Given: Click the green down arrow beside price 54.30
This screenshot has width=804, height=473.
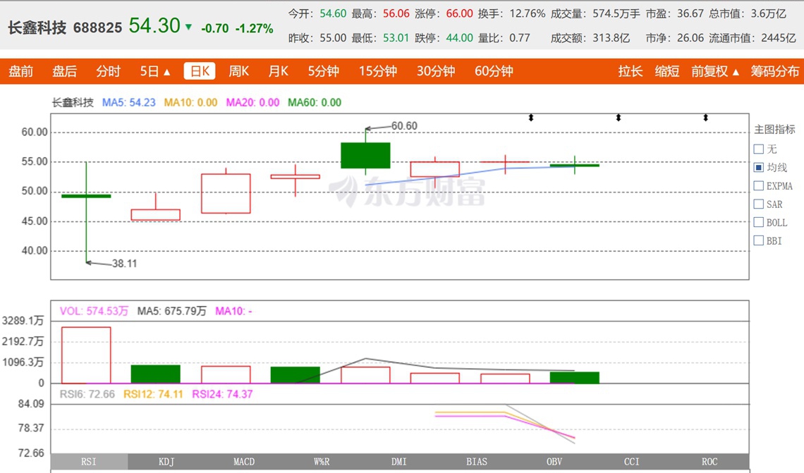Looking at the screenshot, I should pos(189,27).
